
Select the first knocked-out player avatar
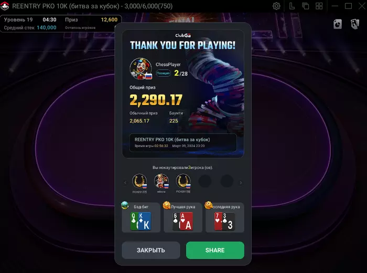tap(139, 181)
